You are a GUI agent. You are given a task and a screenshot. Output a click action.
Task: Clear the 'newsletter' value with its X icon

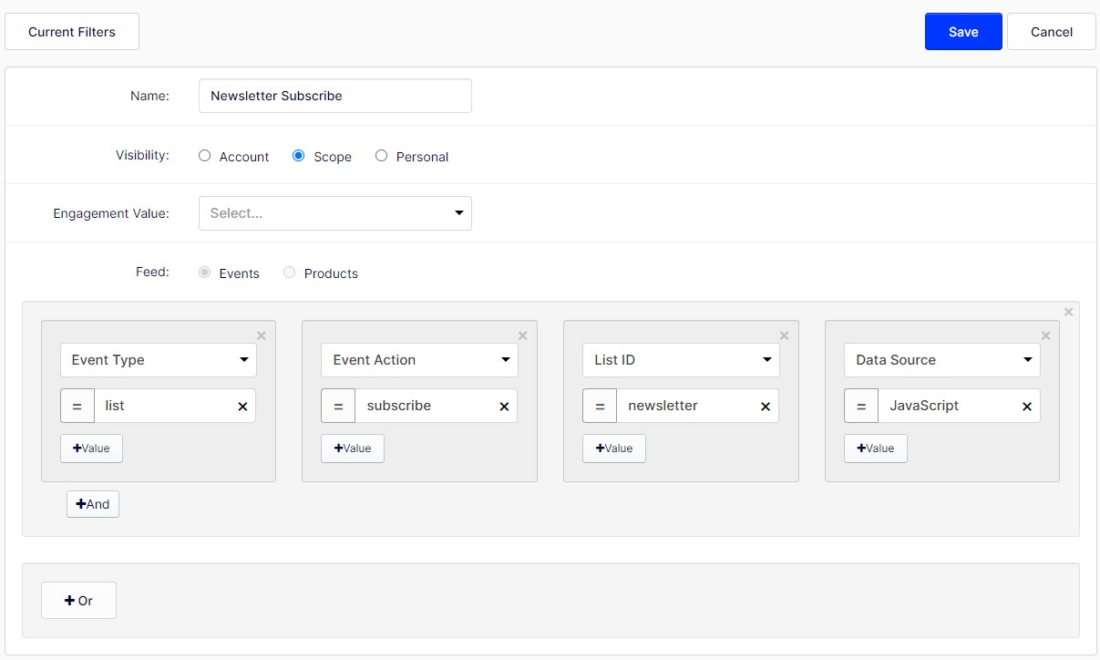coord(766,407)
